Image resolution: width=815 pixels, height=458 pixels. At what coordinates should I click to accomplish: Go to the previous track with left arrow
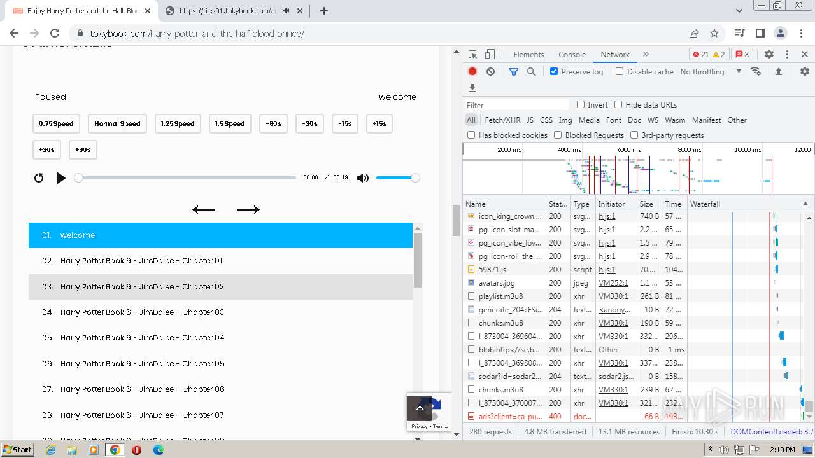tap(204, 210)
